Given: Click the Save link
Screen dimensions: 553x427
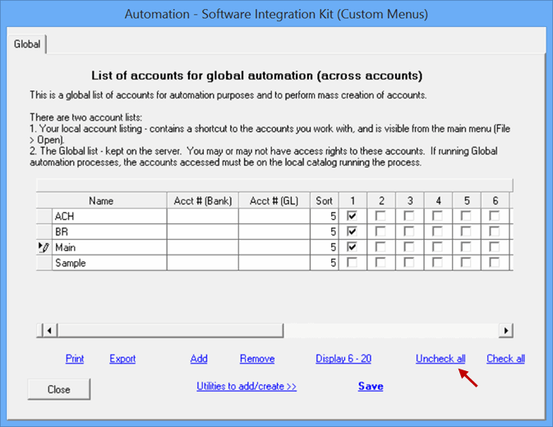Looking at the screenshot, I should point(370,386).
